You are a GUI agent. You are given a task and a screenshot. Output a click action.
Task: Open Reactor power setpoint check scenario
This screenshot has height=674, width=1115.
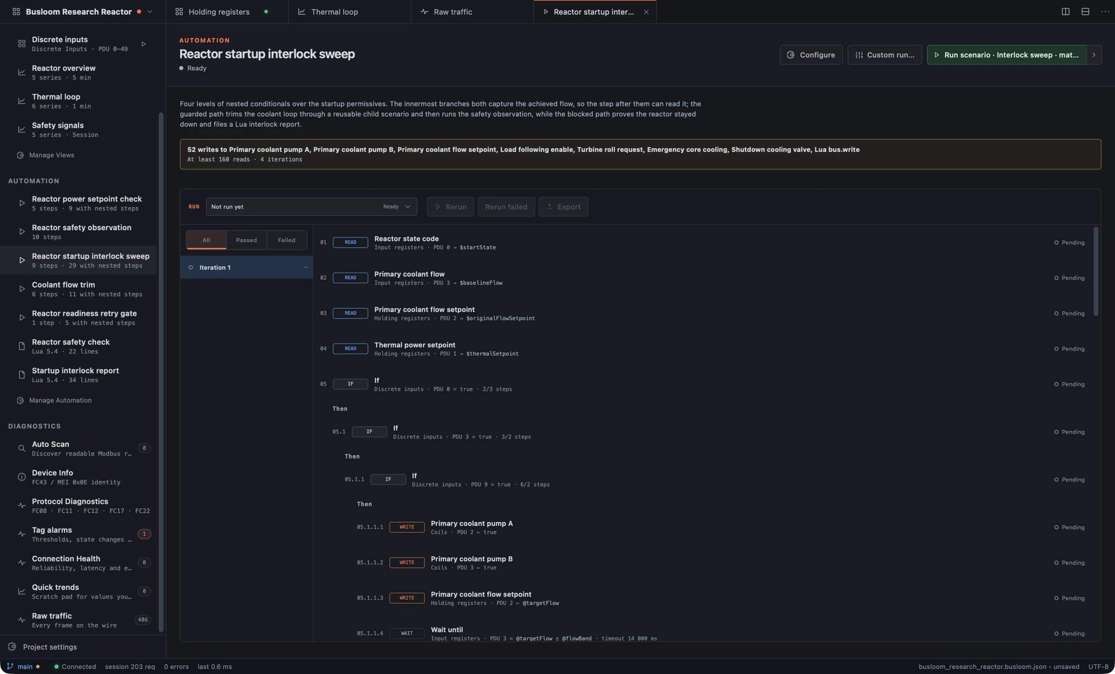click(79, 203)
